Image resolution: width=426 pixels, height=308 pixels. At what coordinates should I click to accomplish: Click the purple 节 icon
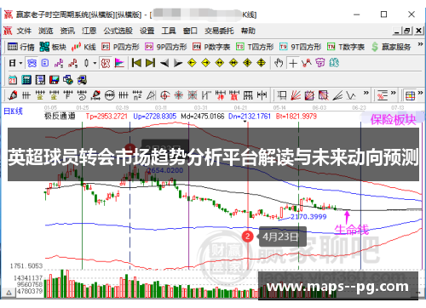point(320,63)
